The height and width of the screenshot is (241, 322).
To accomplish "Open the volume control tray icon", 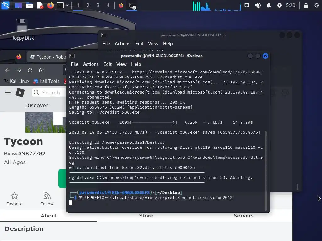I will tap(258, 5).
